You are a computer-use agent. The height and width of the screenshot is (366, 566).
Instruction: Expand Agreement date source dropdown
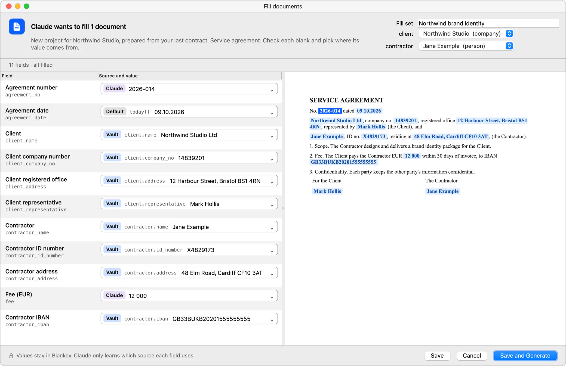189,112
